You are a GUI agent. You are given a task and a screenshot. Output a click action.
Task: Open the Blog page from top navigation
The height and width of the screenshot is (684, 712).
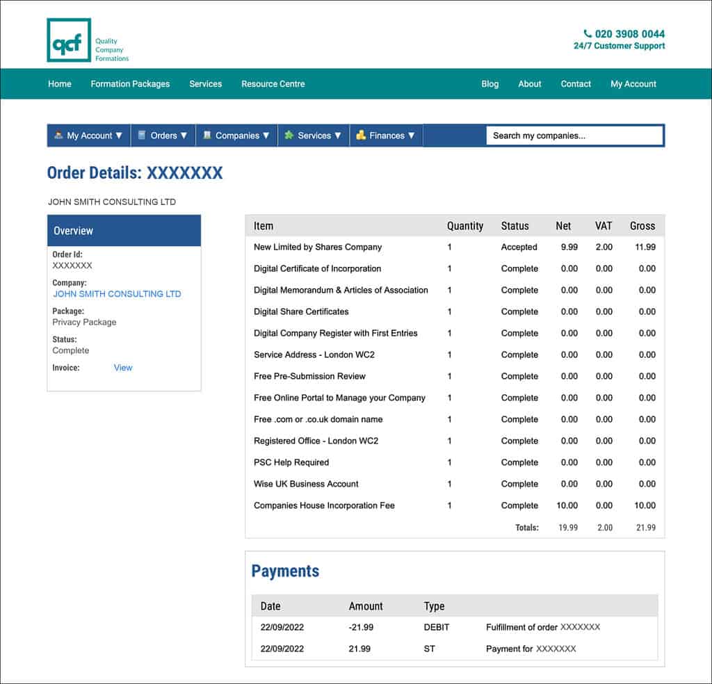tap(490, 83)
